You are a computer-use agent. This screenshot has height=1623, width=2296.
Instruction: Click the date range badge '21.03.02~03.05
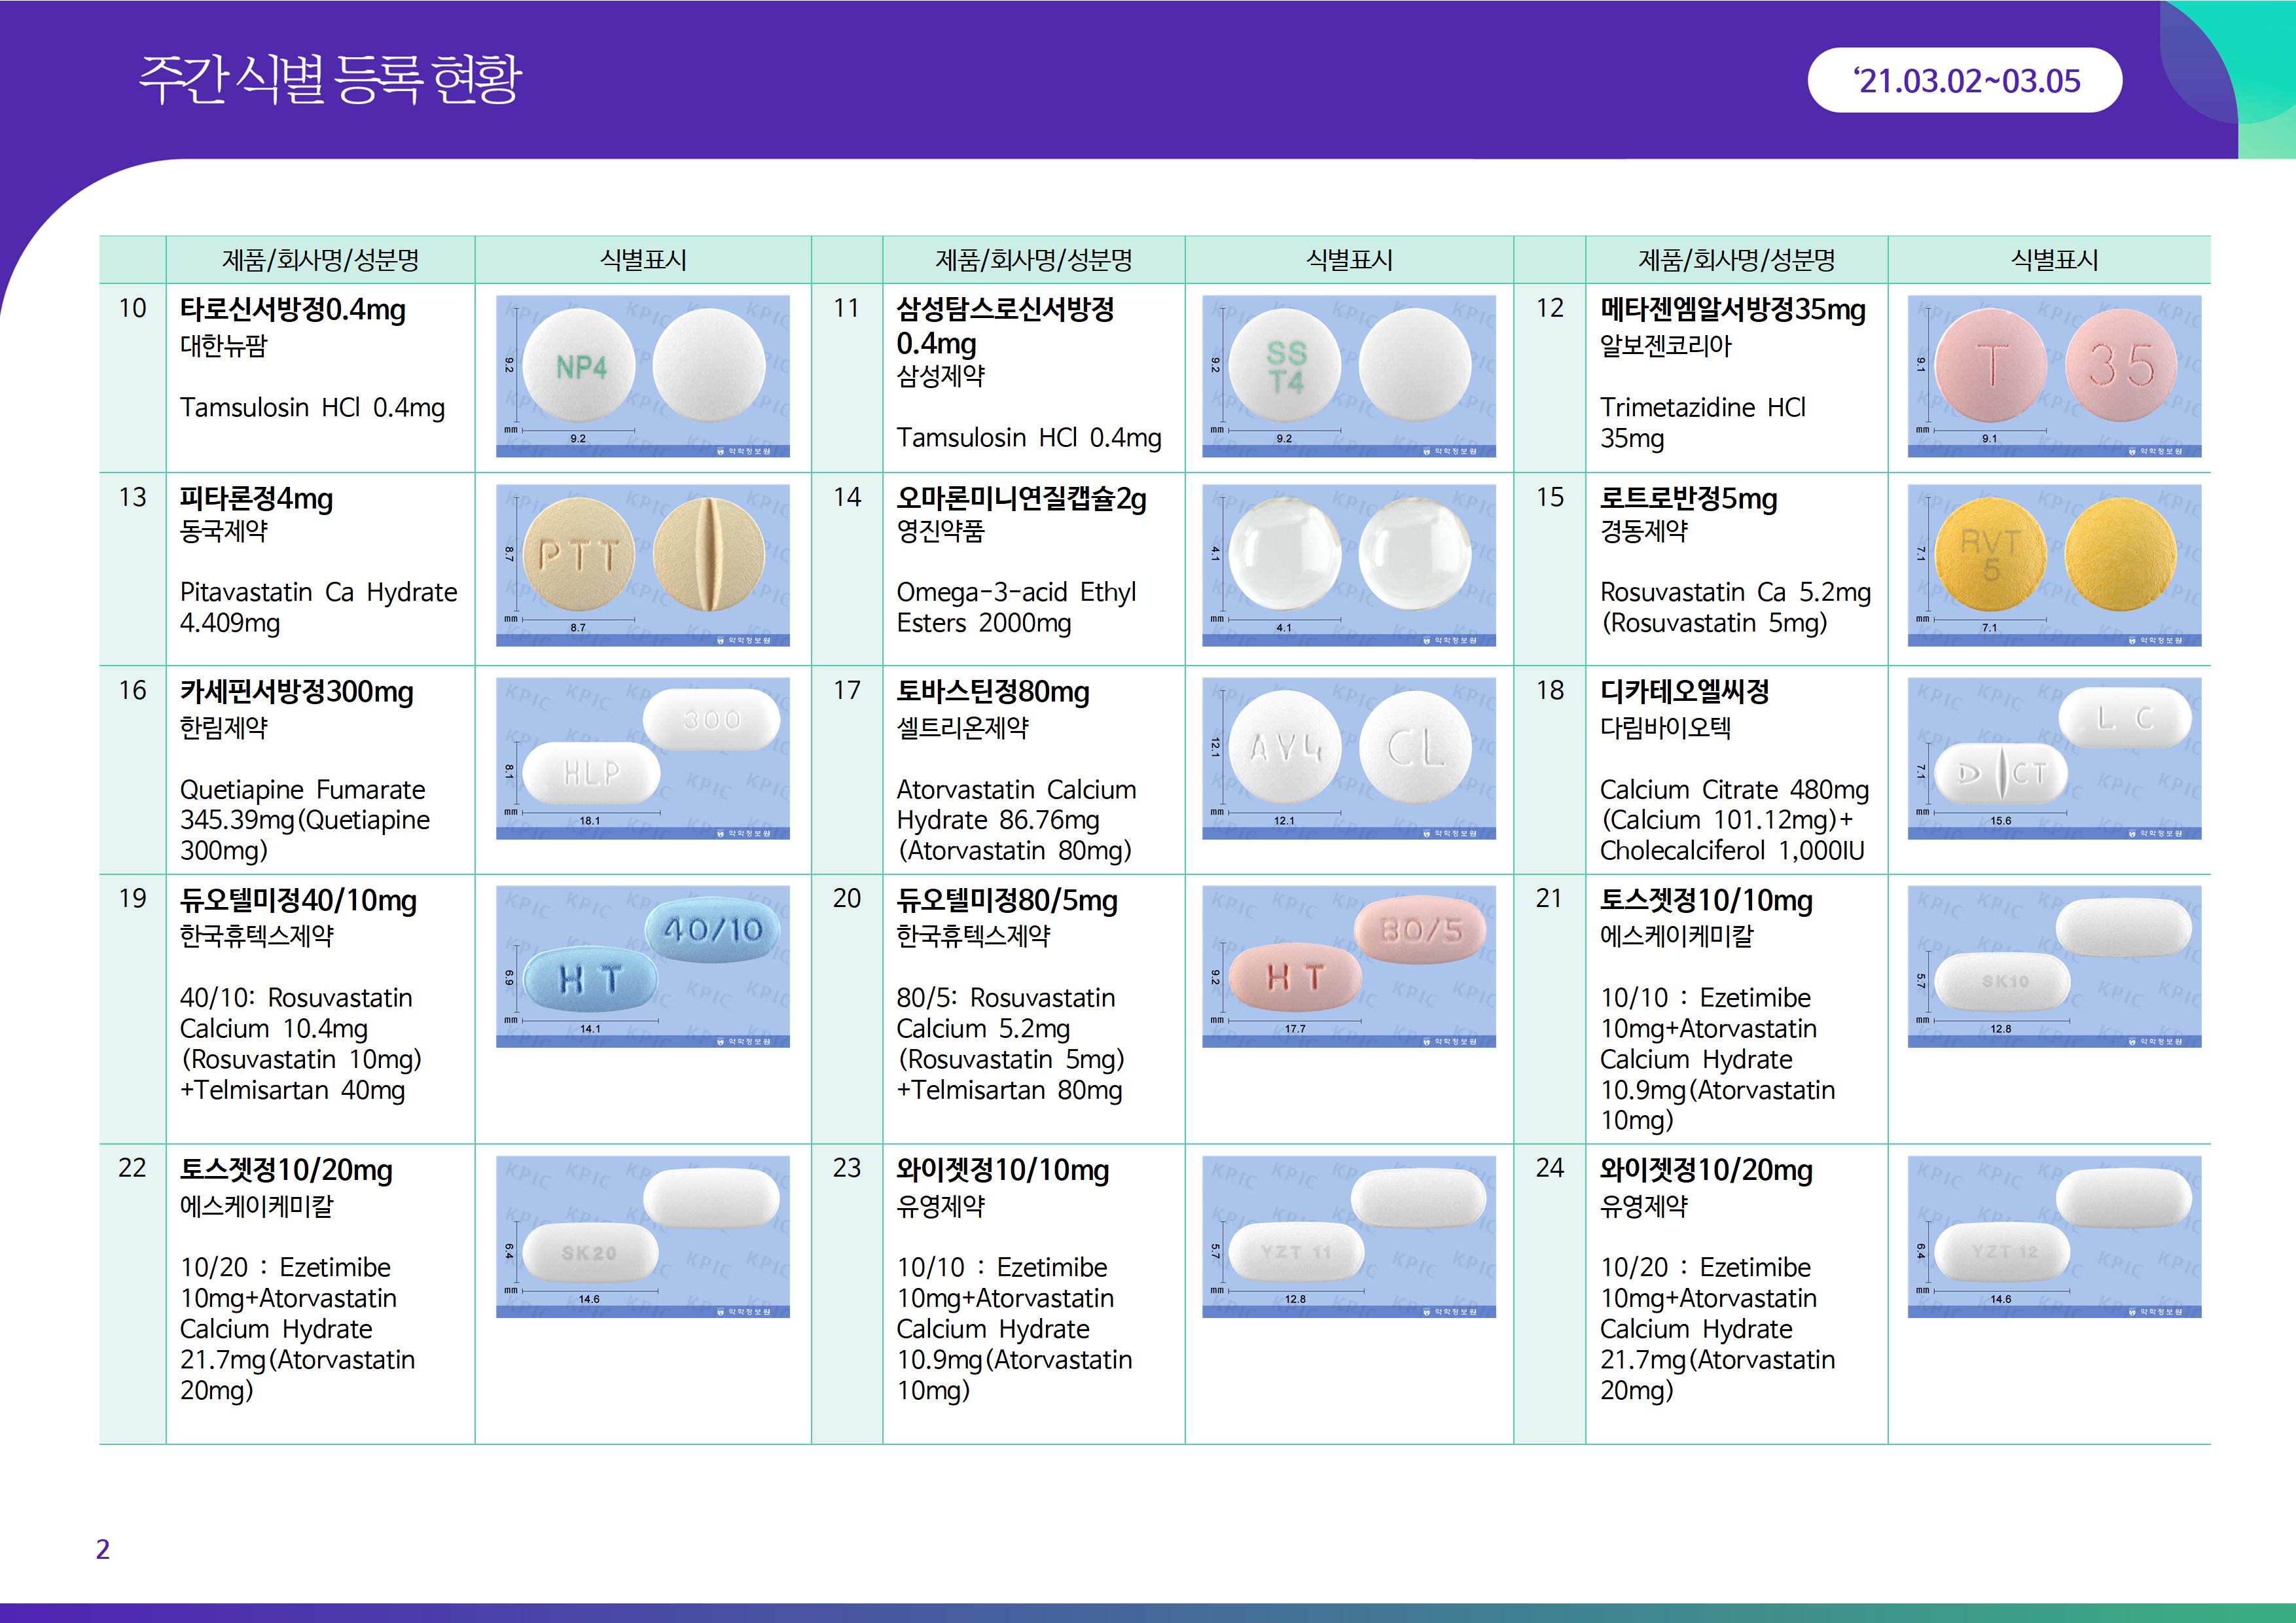pos(1964,81)
